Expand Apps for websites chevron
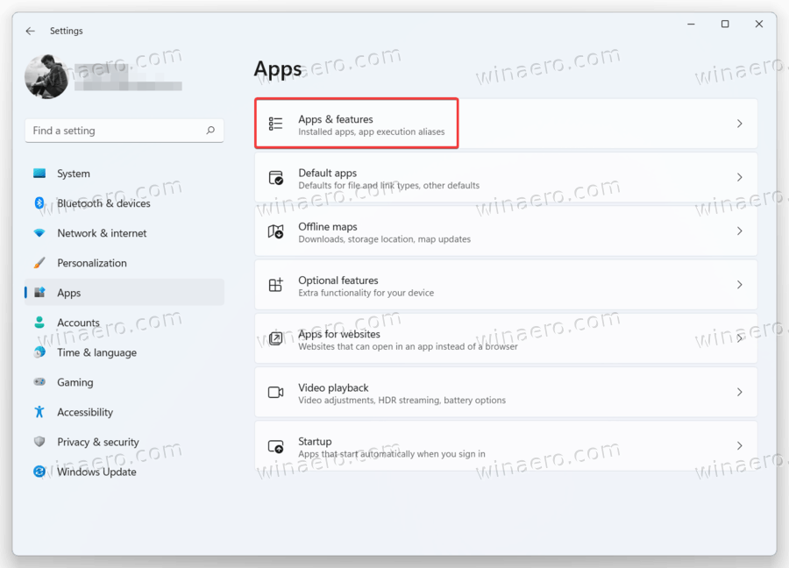The image size is (789, 568). click(x=739, y=338)
